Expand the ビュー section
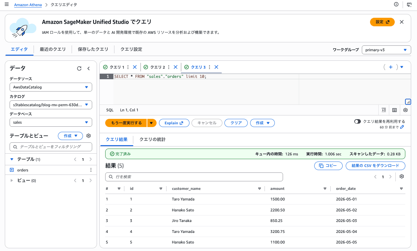The height and width of the screenshot is (251, 417). coord(12,180)
